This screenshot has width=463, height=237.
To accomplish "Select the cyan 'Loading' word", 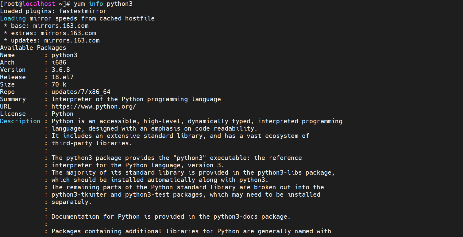I will [x=13, y=18].
